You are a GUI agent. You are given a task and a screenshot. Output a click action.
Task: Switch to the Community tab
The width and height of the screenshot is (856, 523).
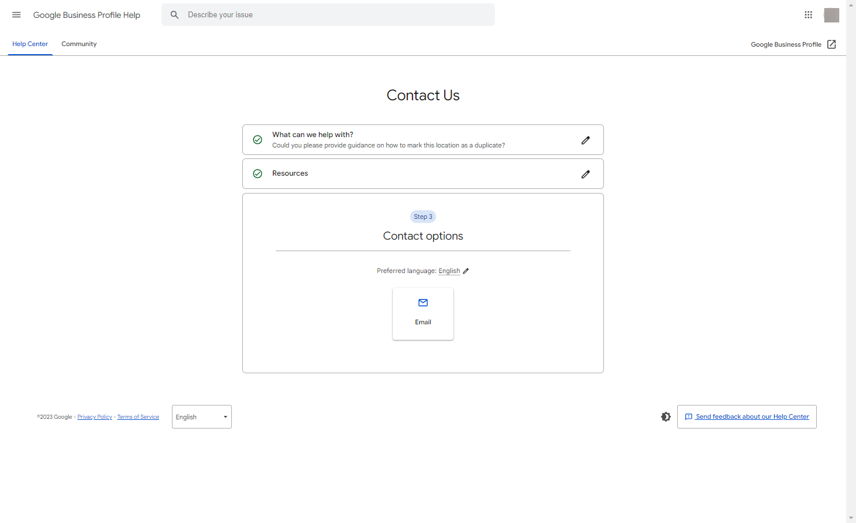pos(79,44)
